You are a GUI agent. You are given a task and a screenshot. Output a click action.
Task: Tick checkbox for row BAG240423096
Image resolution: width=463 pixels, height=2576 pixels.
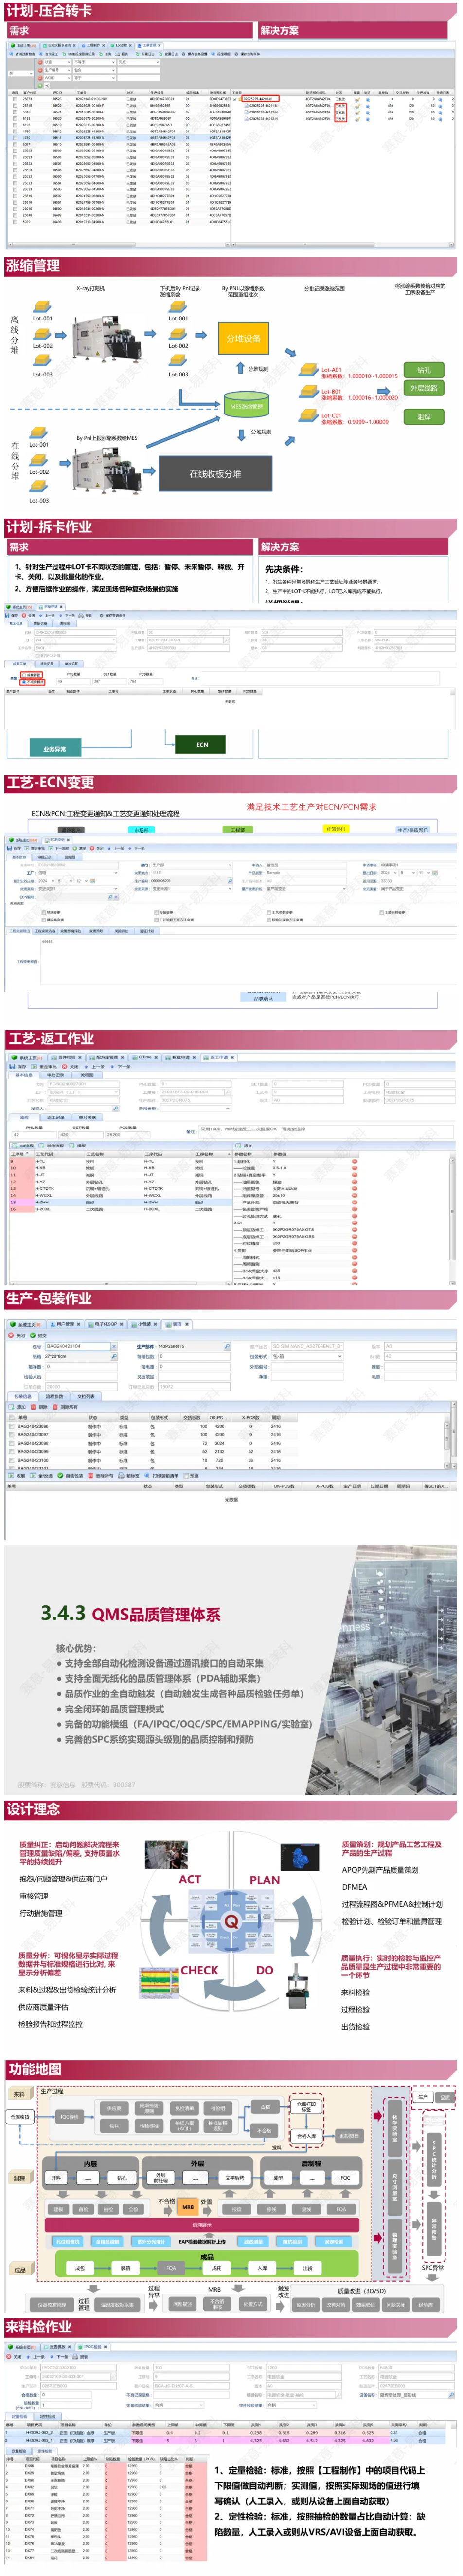click(x=13, y=1426)
